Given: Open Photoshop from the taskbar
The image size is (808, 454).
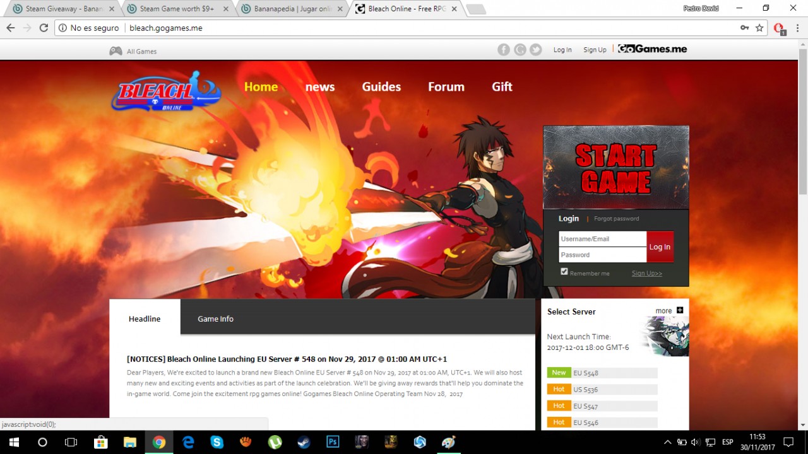Looking at the screenshot, I should pyautogui.click(x=333, y=442).
